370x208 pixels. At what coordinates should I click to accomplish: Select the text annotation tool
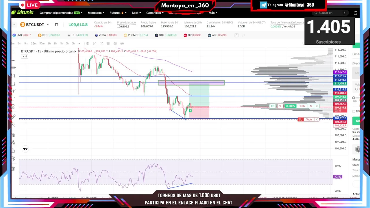(13, 99)
